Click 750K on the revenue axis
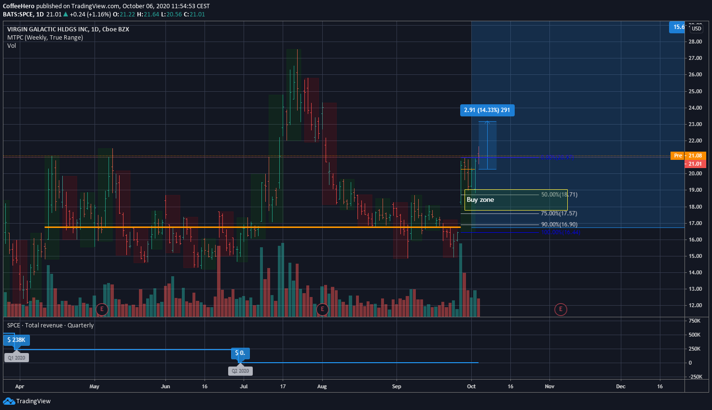The image size is (712, 410). coord(695,321)
